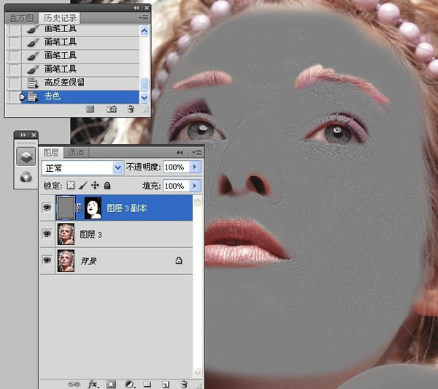This screenshot has height=389, width=438.
Task: Open the 不透明度 opacity slider arrow
Action: (x=195, y=167)
